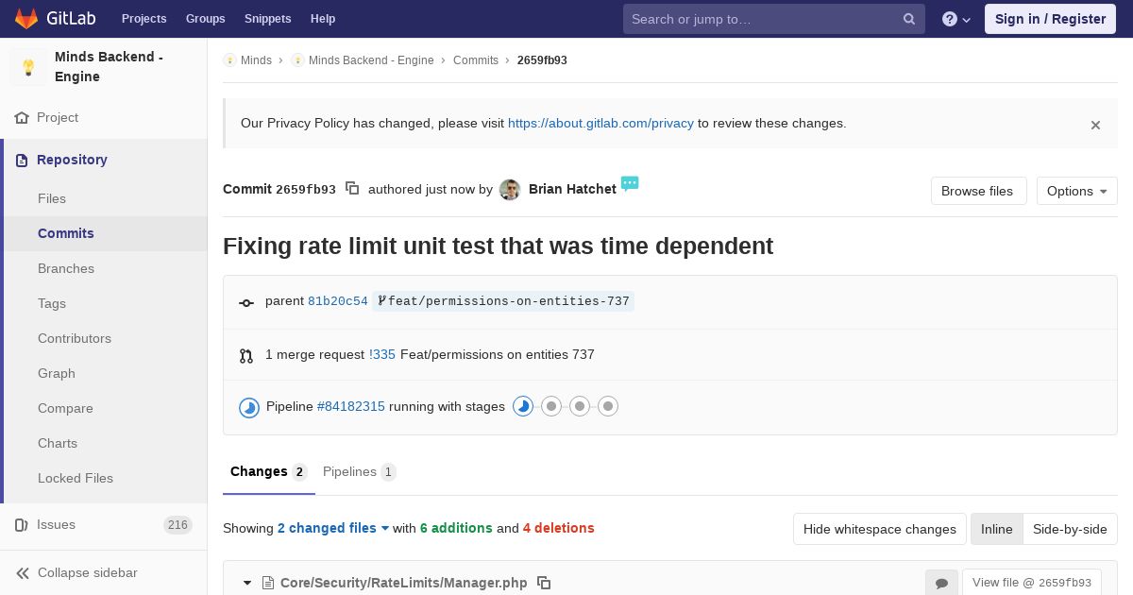The height and width of the screenshot is (595, 1133).
Task: Open merge request !335 link
Action: (382, 354)
